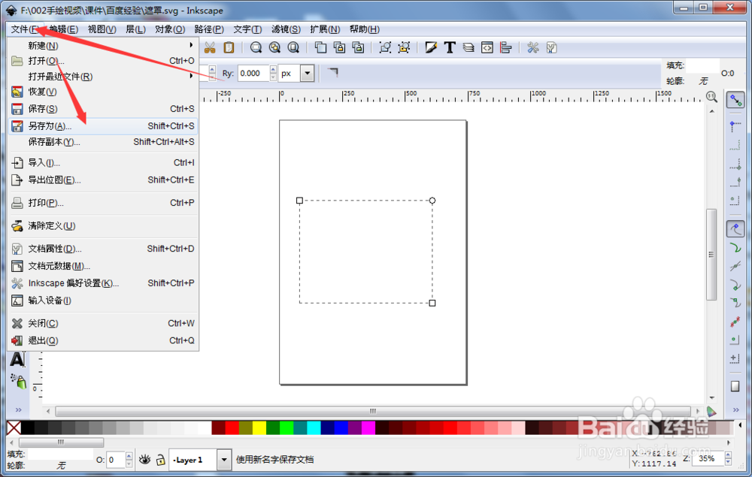Choose 另存为(A)... from File menu

tap(103, 126)
